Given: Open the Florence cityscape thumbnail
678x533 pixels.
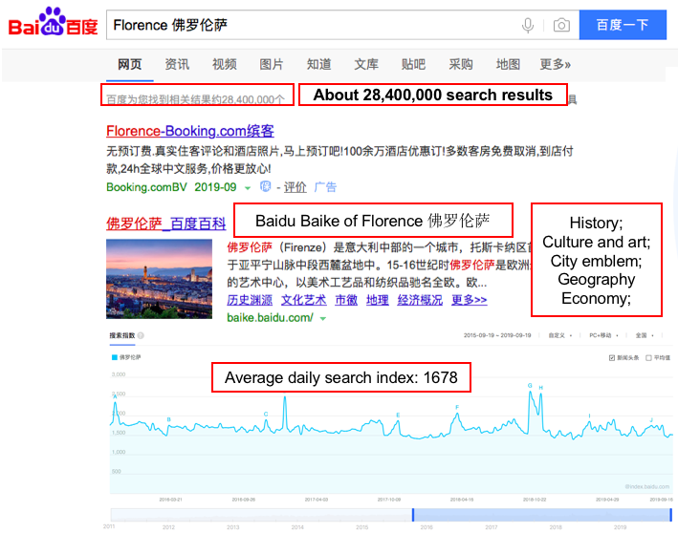Looking at the screenshot, I should coord(159,279).
